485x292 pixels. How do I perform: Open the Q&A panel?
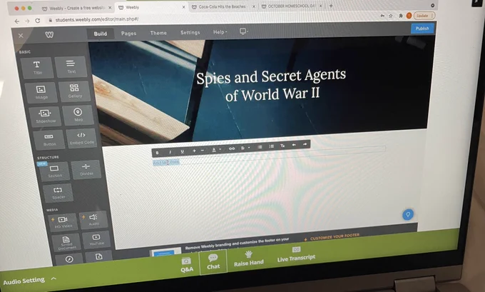click(x=187, y=265)
